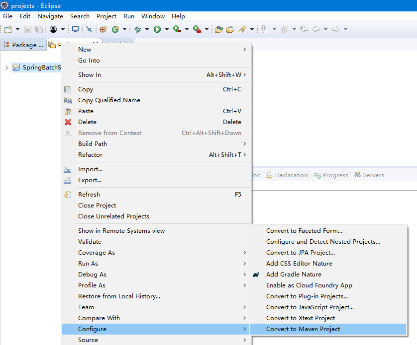Select Close Project
Viewport: 417px width, 345px height.
click(157, 206)
